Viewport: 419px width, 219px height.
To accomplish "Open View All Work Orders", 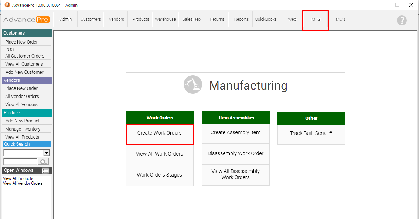I will coord(160,154).
